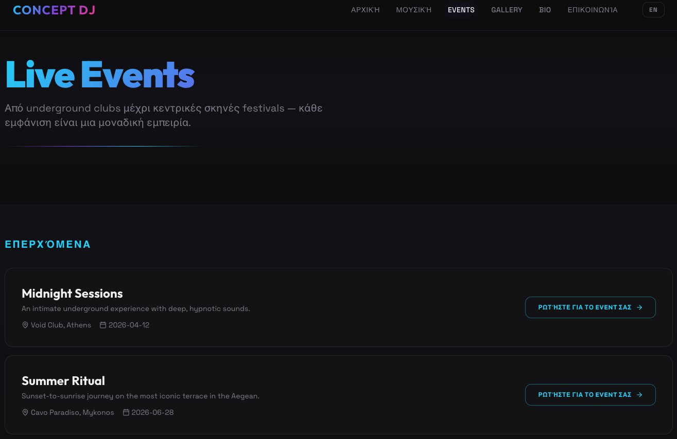Click the ΕΠΕΡΧΌΜΕΝΑ section heading
The width and height of the screenshot is (677, 439).
click(48, 244)
